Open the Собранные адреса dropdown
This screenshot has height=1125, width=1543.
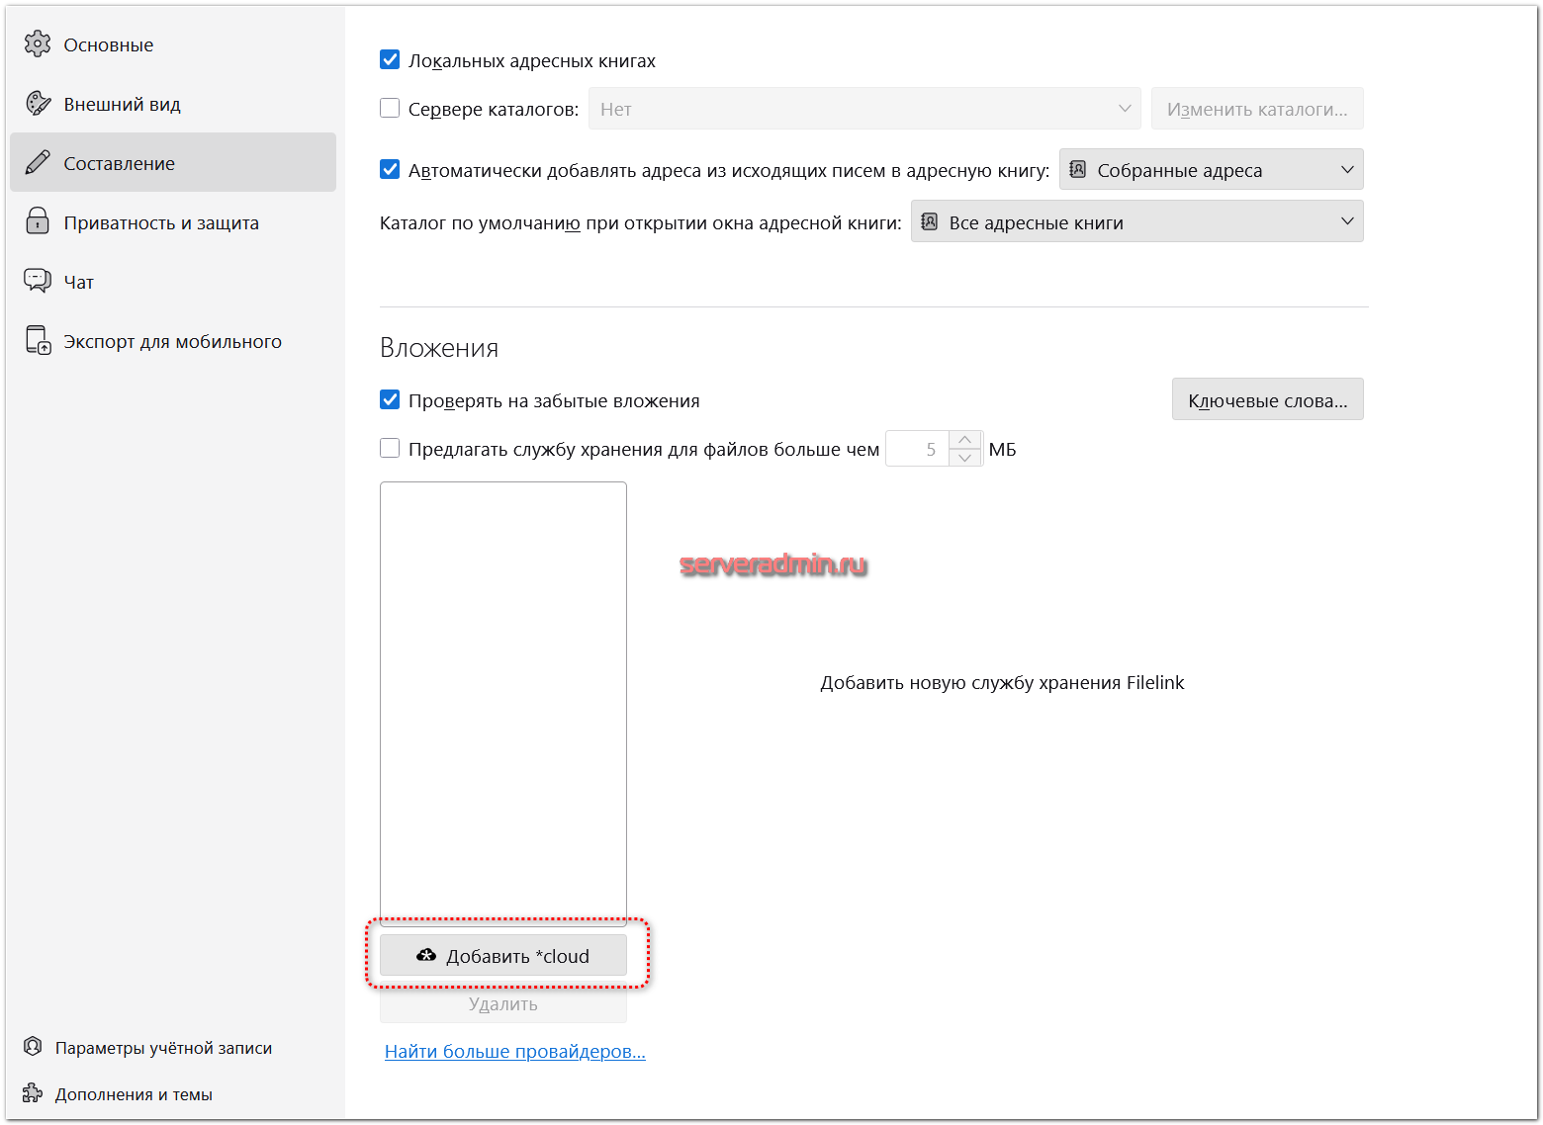pyautogui.click(x=1211, y=170)
